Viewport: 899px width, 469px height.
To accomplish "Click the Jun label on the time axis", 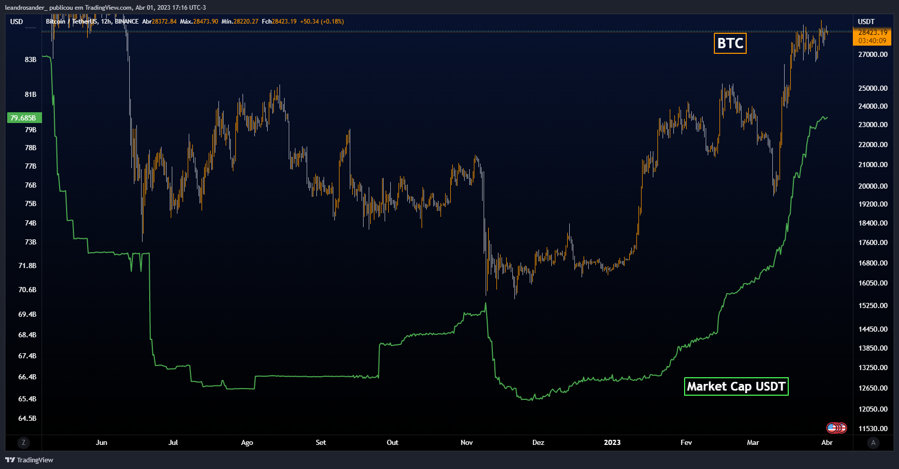I will 102,442.
